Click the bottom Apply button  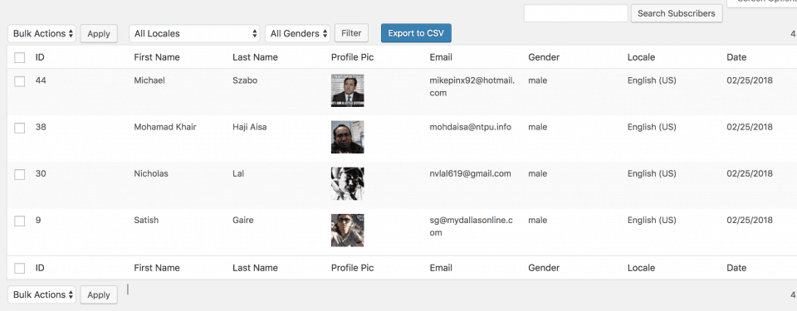tap(99, 294)
